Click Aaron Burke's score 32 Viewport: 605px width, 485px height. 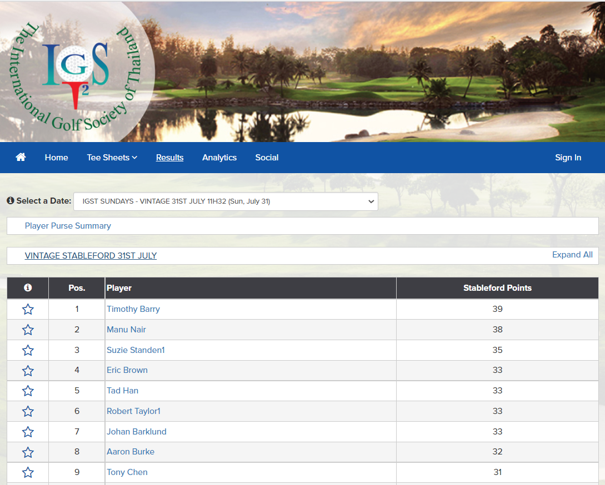[x=497, y=452]
